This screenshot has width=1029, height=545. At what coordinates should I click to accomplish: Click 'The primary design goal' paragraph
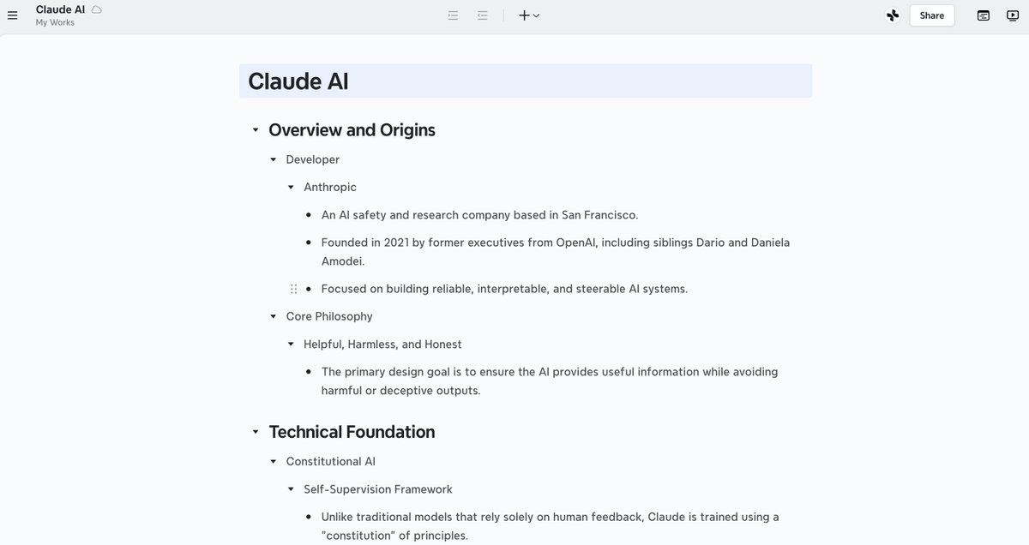(x=550, y=381)
